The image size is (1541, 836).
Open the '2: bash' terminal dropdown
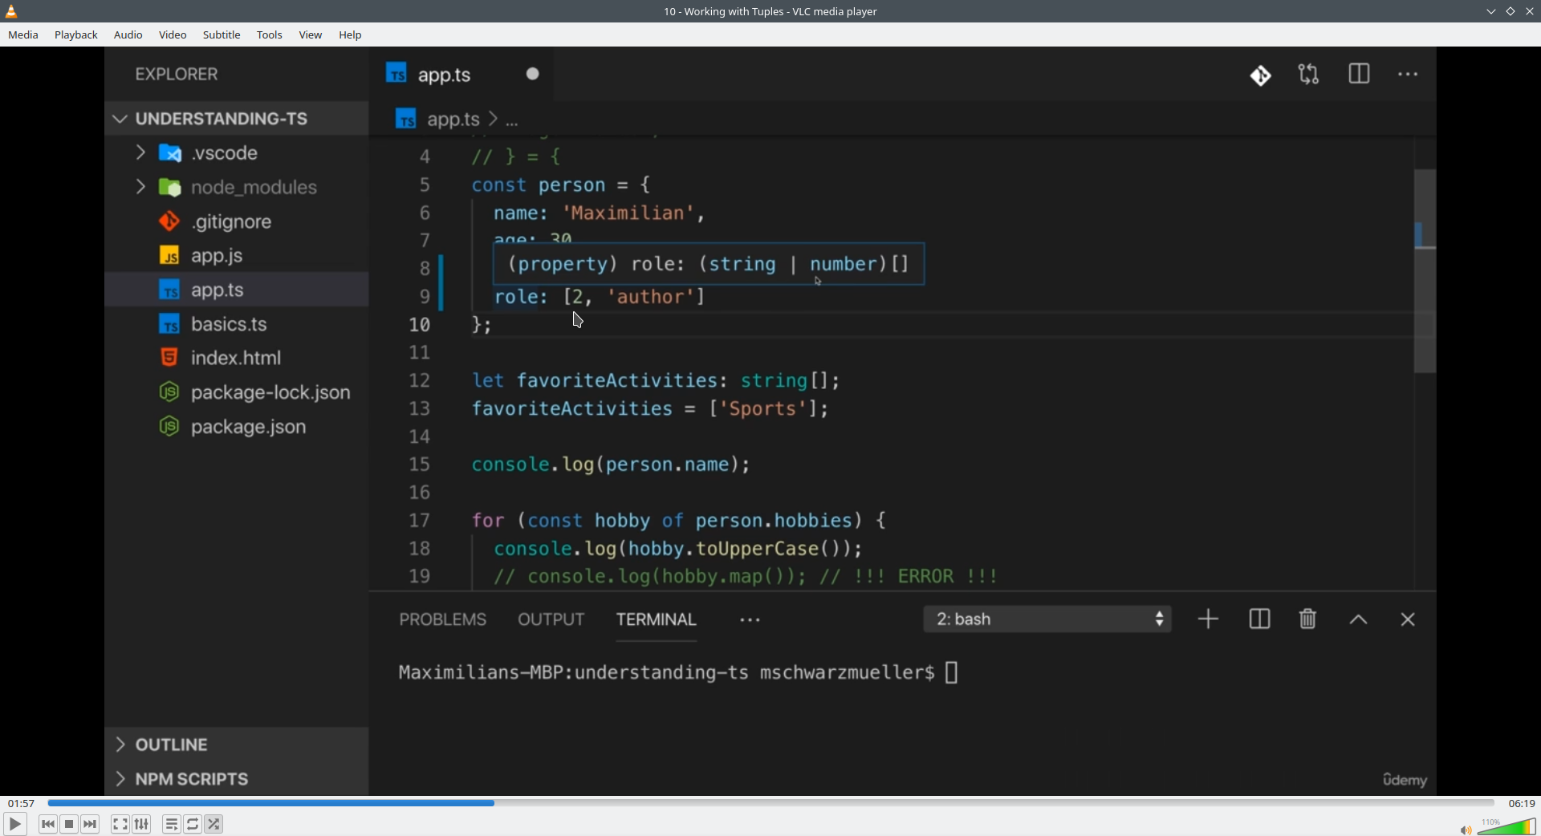(x=1048, y=619)
